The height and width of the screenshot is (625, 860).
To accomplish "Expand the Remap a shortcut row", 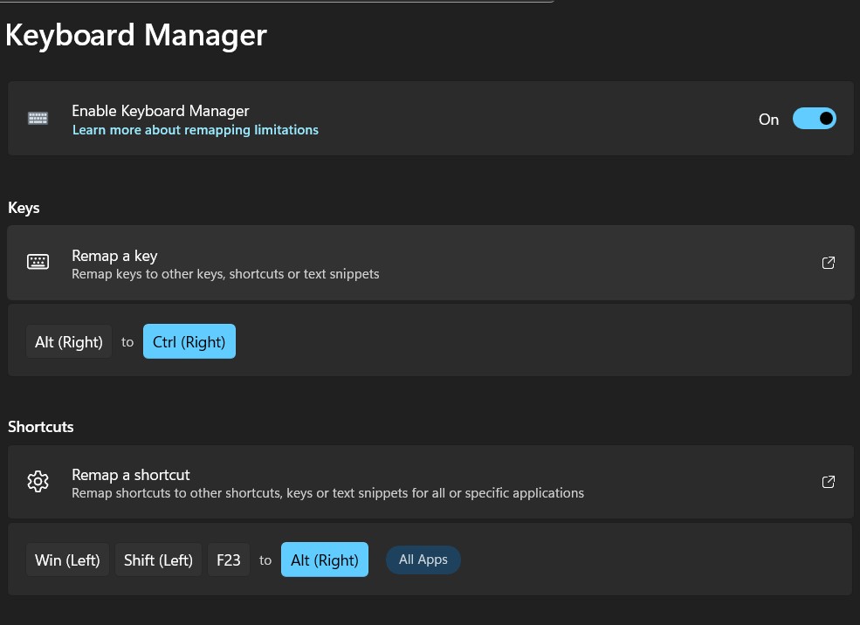I will click(430, 481).
